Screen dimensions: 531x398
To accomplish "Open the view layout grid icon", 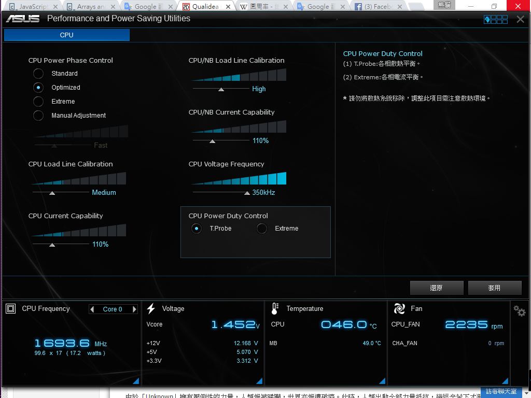I will click(496, 19).
